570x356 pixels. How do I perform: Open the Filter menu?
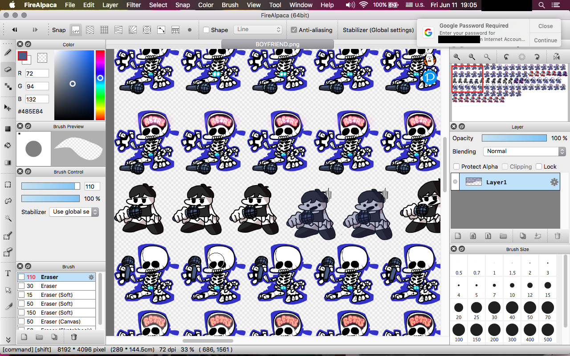[x=134, y=5]
